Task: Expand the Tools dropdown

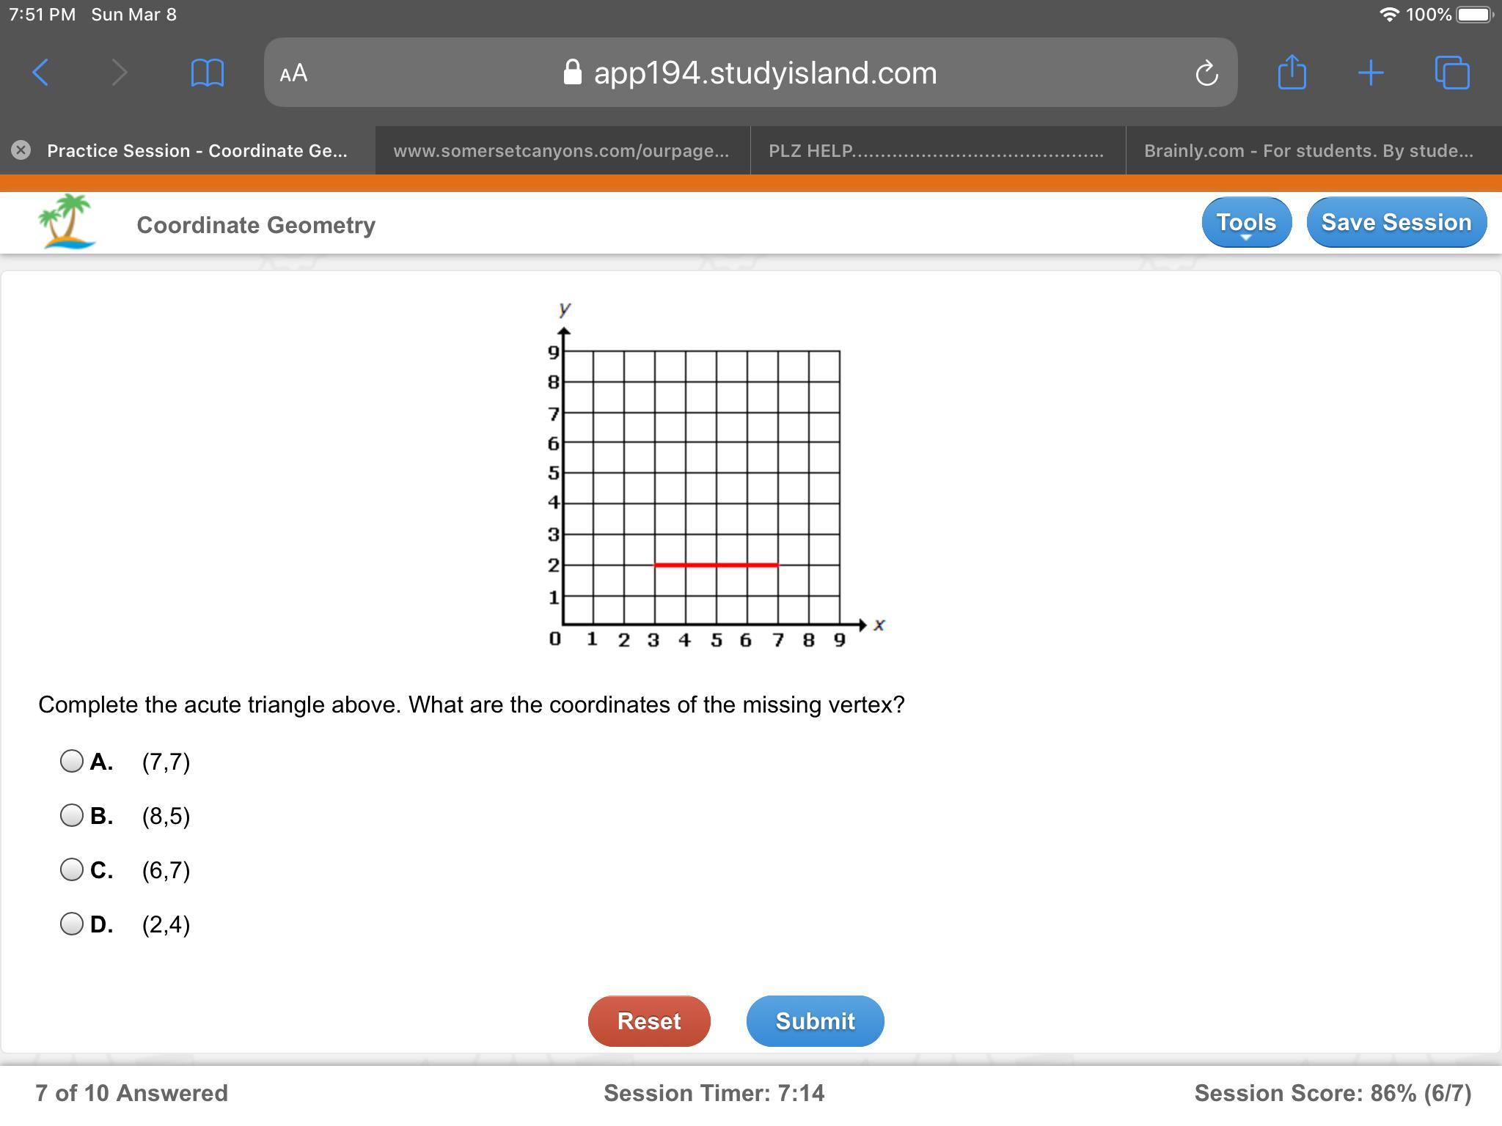Action: (x=1246, y=222)
